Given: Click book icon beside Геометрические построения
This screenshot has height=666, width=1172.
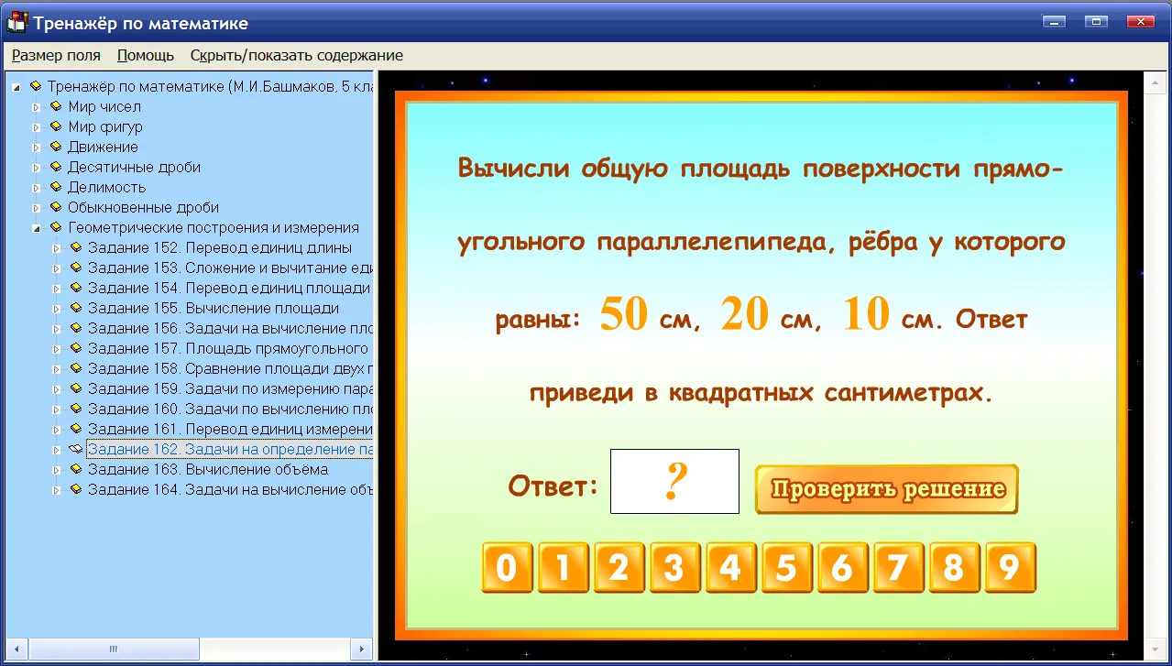Looking at the screenshot, I should pos(55,227).
